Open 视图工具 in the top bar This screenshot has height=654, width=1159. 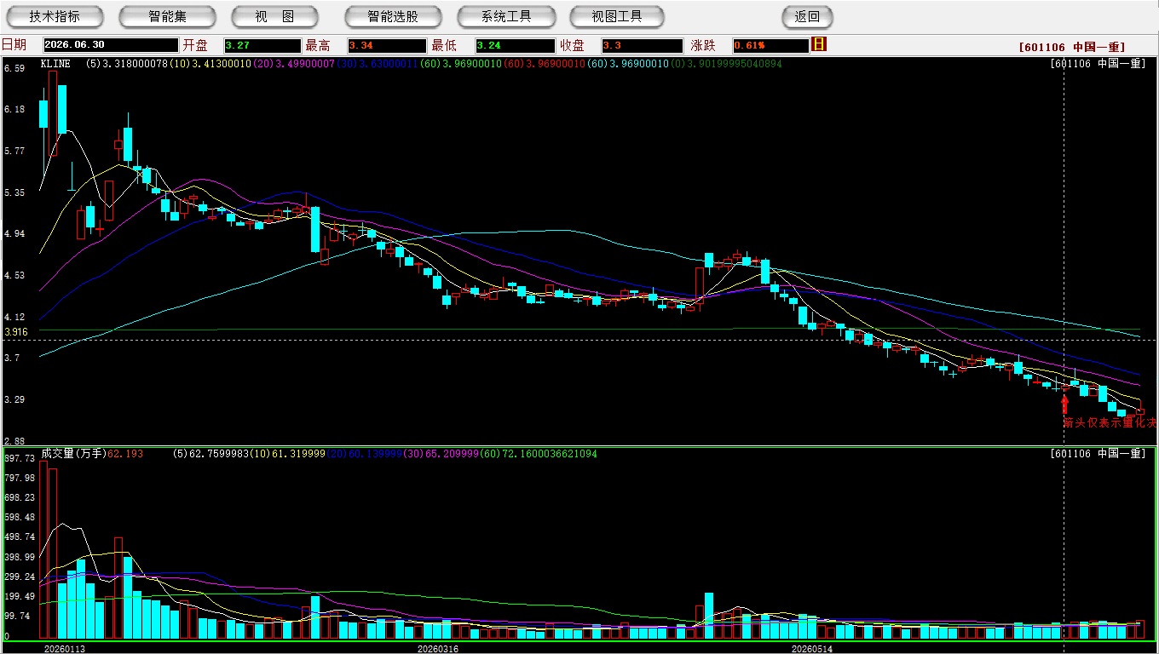pos(617,16)
